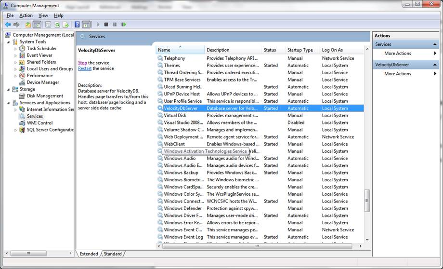443x269 pixels.
Task: Sort by the Status column header
Action: [x=274, y=50]
